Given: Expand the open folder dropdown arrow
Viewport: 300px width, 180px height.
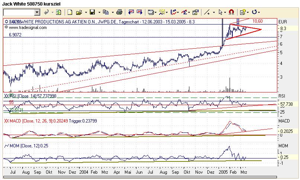Looking at the screenshot, I should point(86,13).
